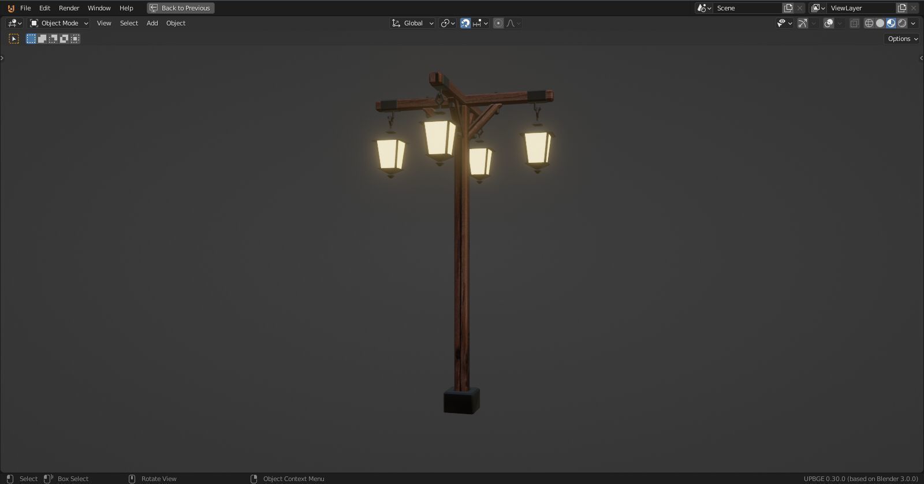Choose the Intersect Selection mode icon
Screen dimensions: 924x484
point(75,39)
